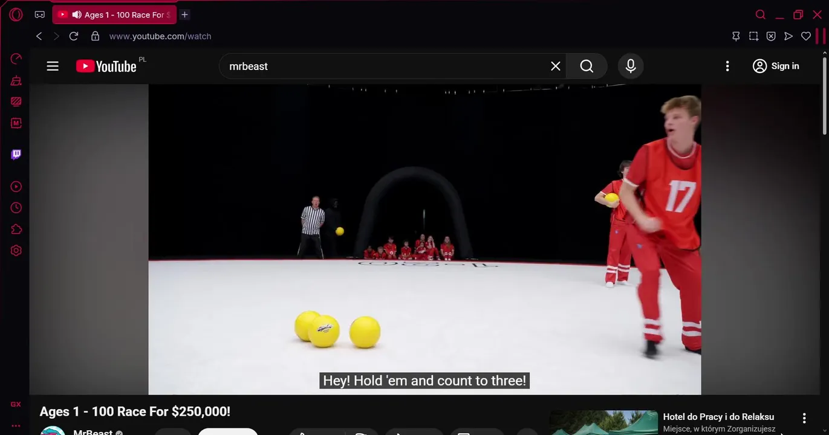Open GX Cleaner in the sidebar
The image size is (829, 435).
(16, 80)
